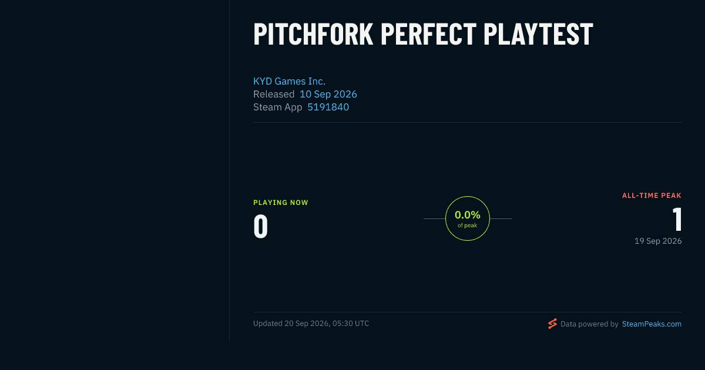Click the Pitchfork Perfect Playtest title
The image size is (705, 370).
(423, 35)
